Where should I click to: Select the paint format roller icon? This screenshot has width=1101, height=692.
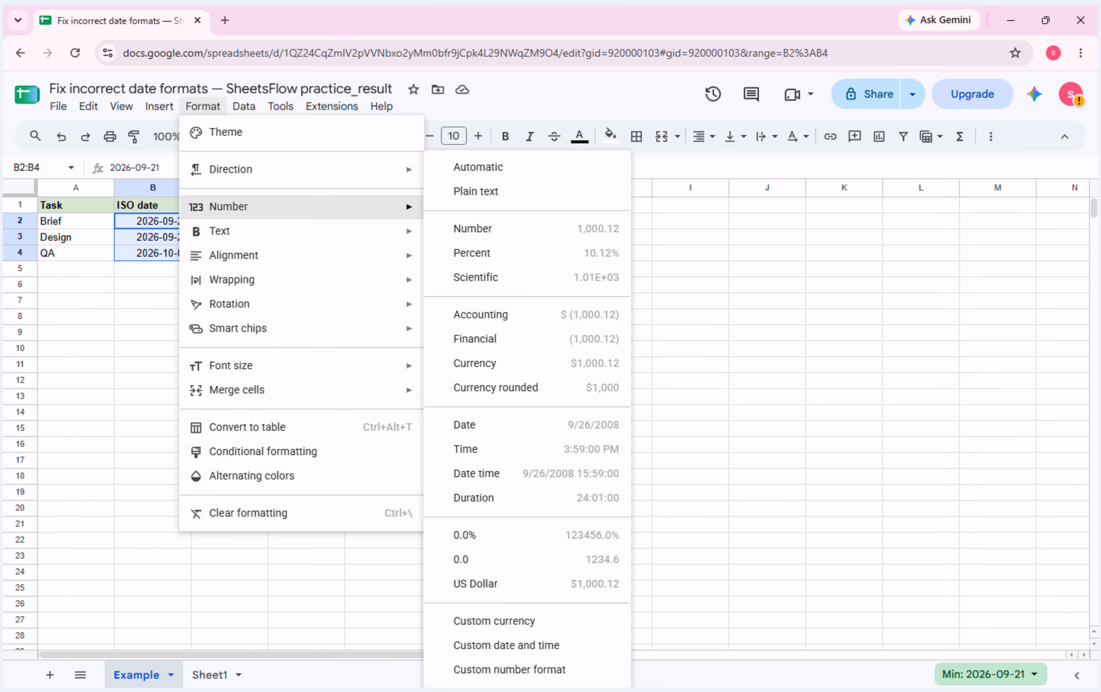[x=134, y=136]
